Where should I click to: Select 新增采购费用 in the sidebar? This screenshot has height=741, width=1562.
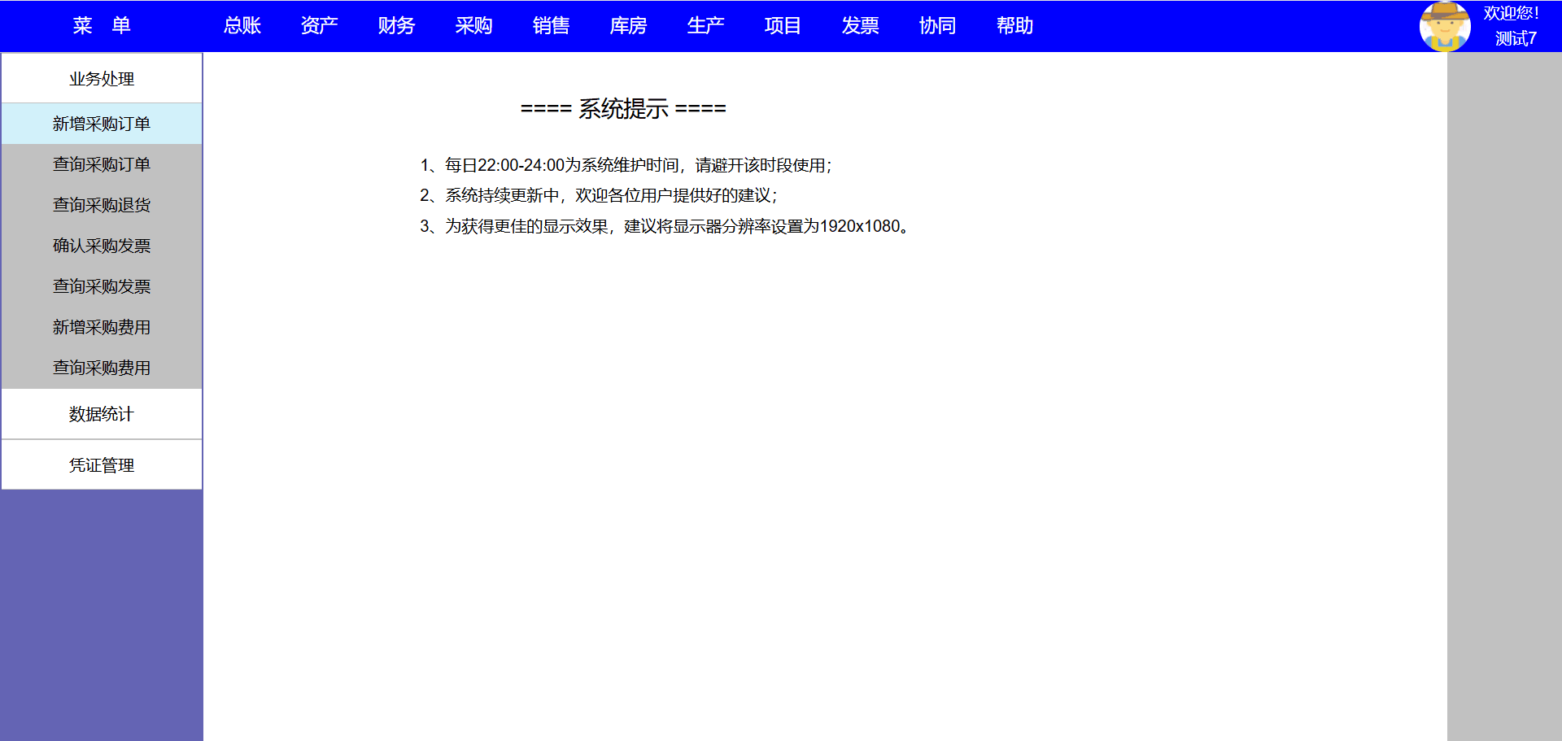(x=102, y=327)
